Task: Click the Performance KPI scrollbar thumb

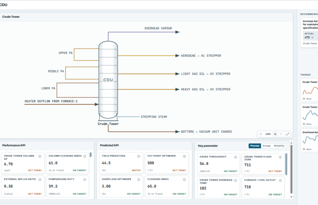Action: pyautogui.click(x=91, y=155)
